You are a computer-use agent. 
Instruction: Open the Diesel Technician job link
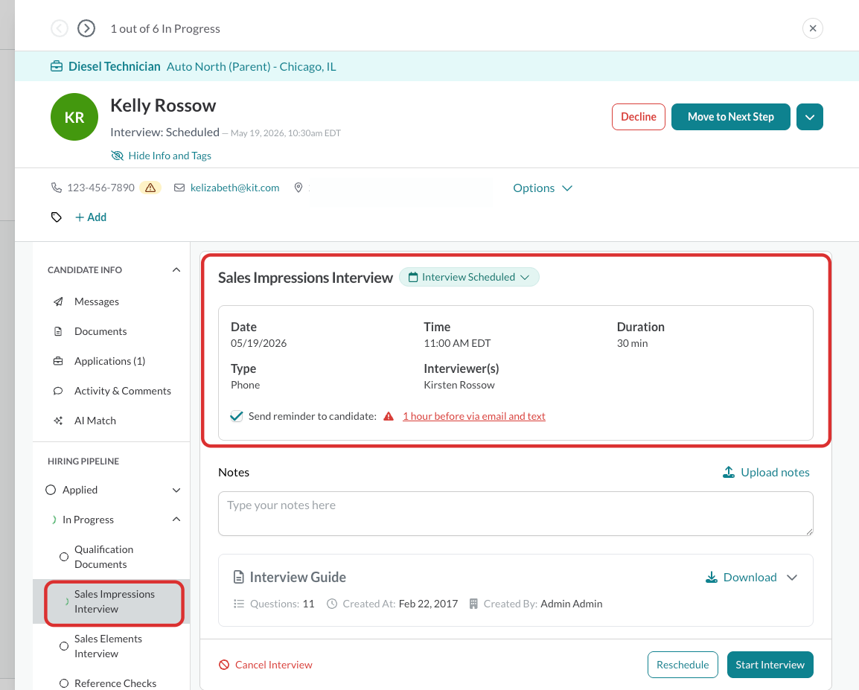(x=115, y=67)
